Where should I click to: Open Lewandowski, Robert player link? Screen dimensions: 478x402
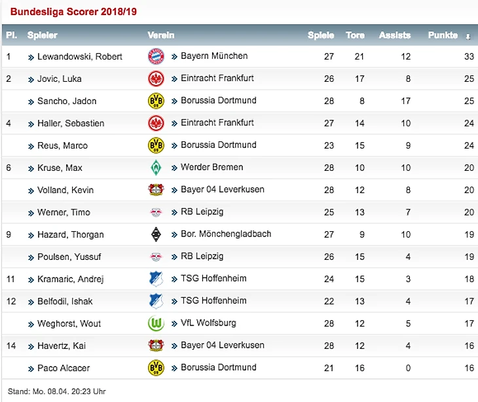coord(80,57)
